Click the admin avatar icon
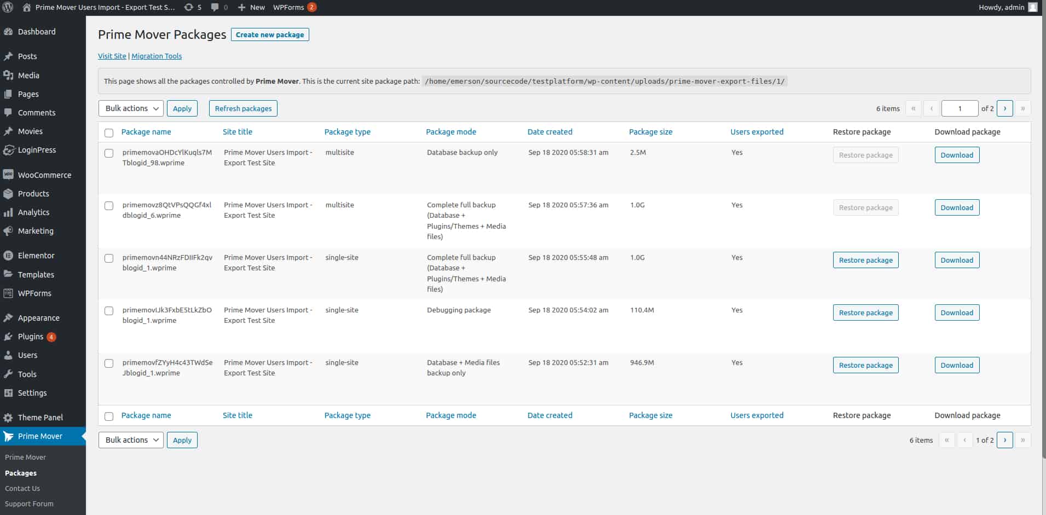The height and width of the screenshot is (515, 1046). click(1033, 7)
